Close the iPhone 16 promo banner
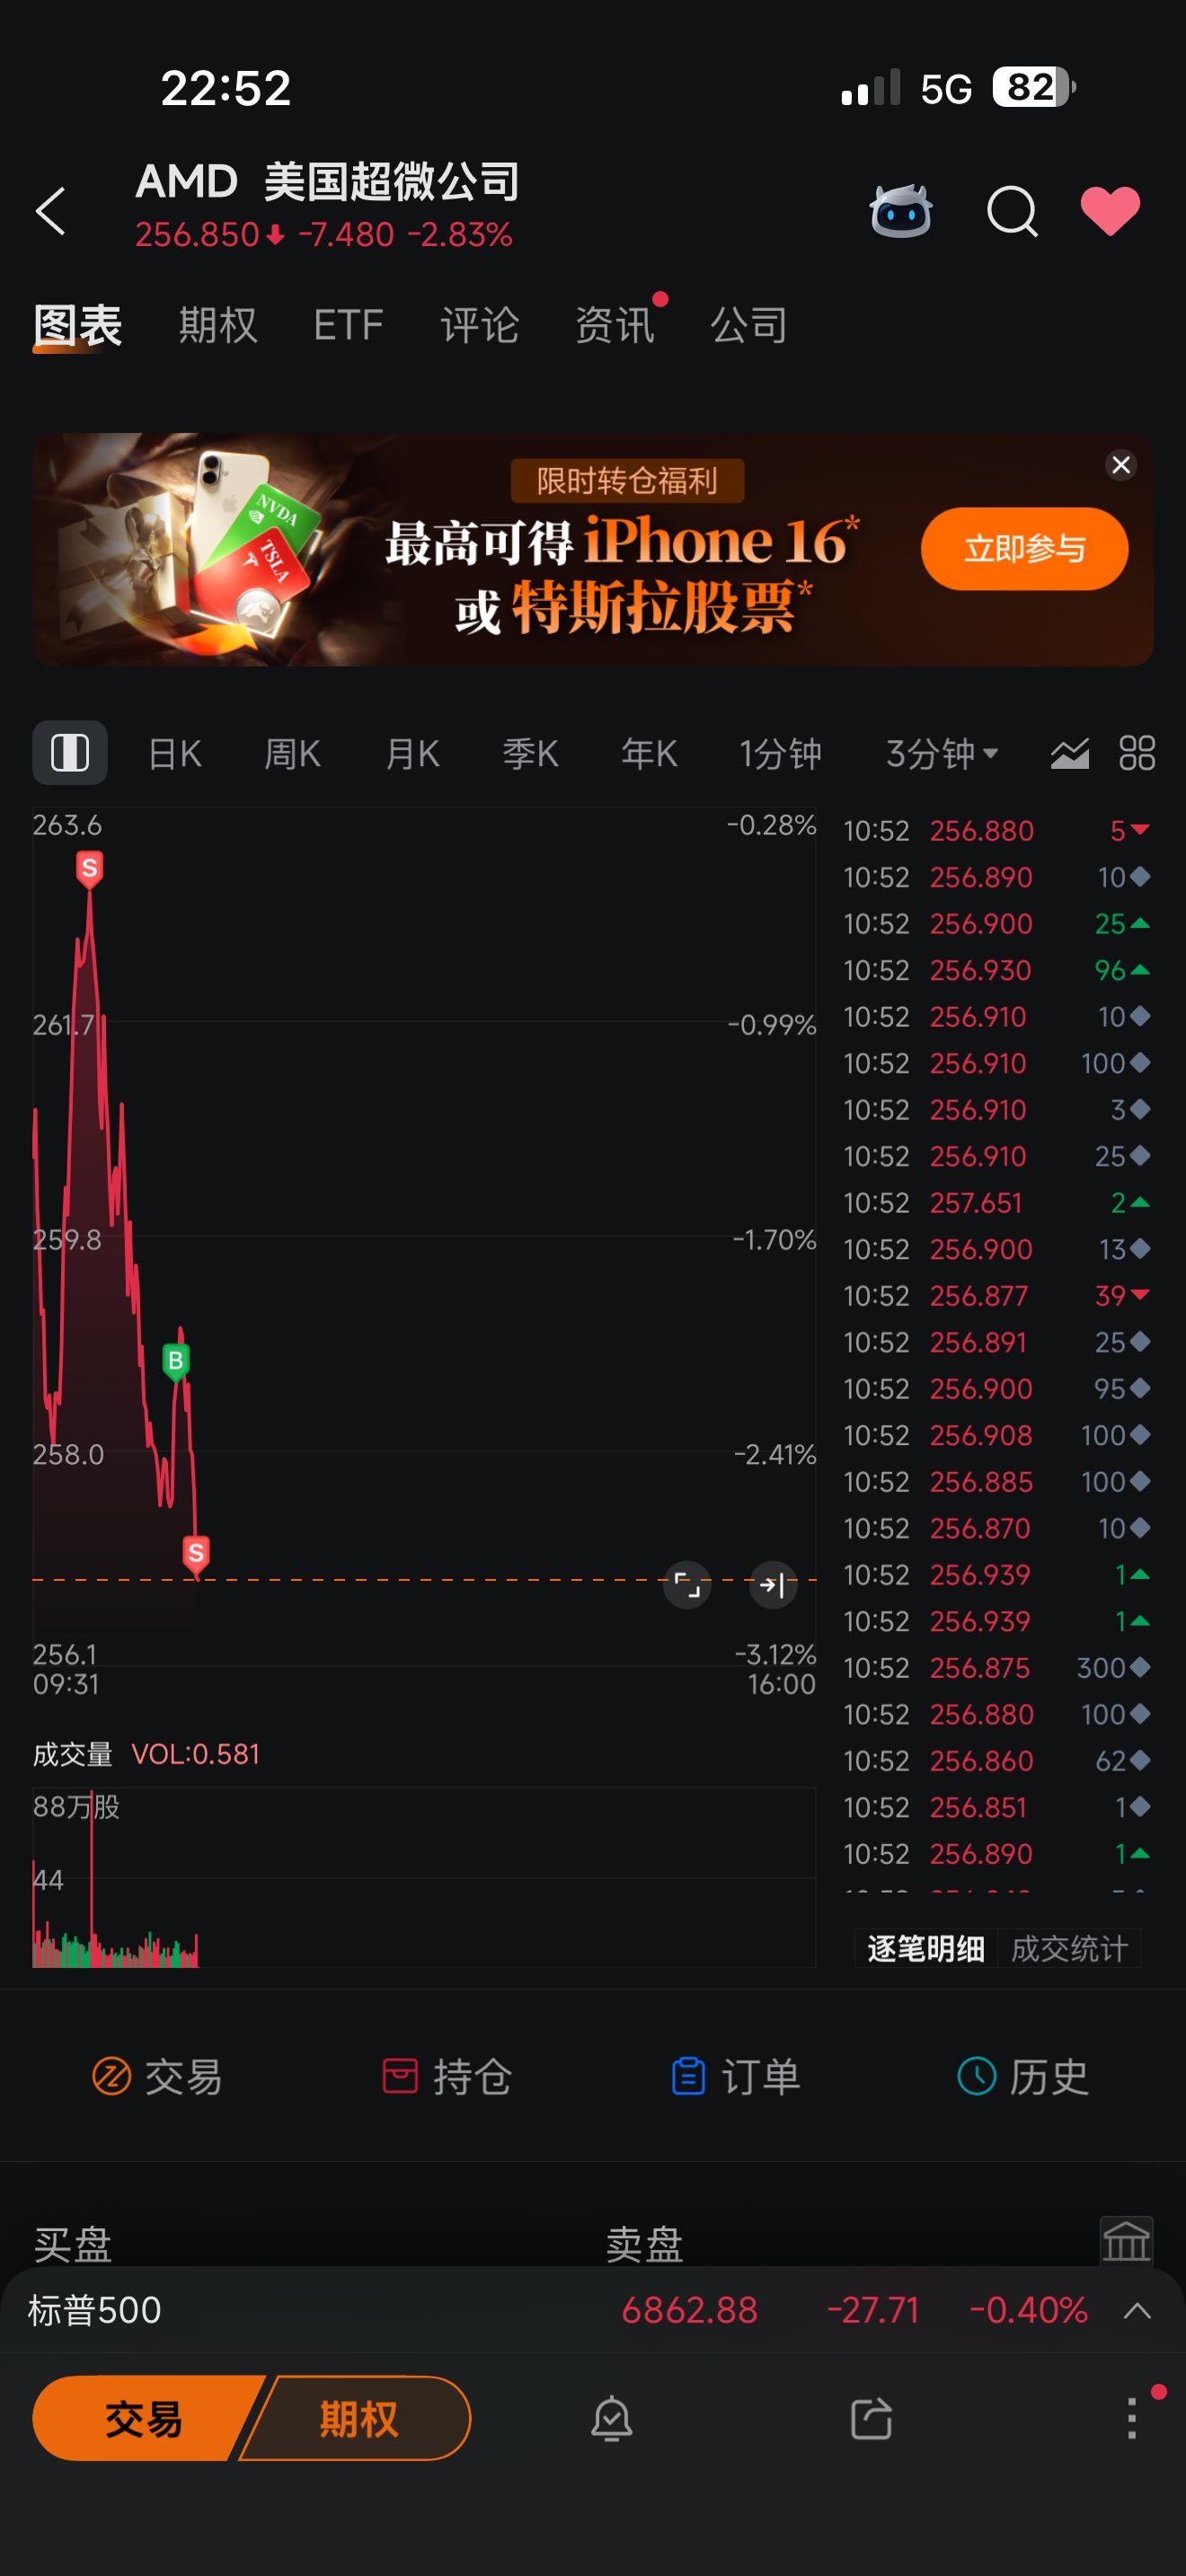Image resolution: width=1186 pixels, height=2576 pixels. tap(1121, 465)
